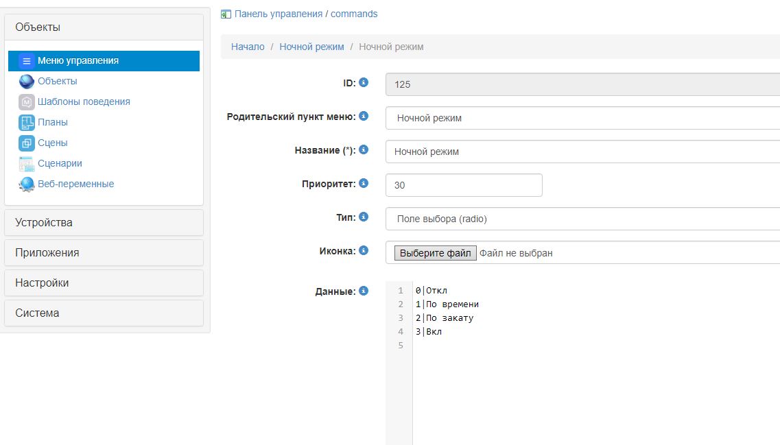Click info icon beside Данные label
The image size is (780, 445).
pyautogui.click(x=364, y=291)
